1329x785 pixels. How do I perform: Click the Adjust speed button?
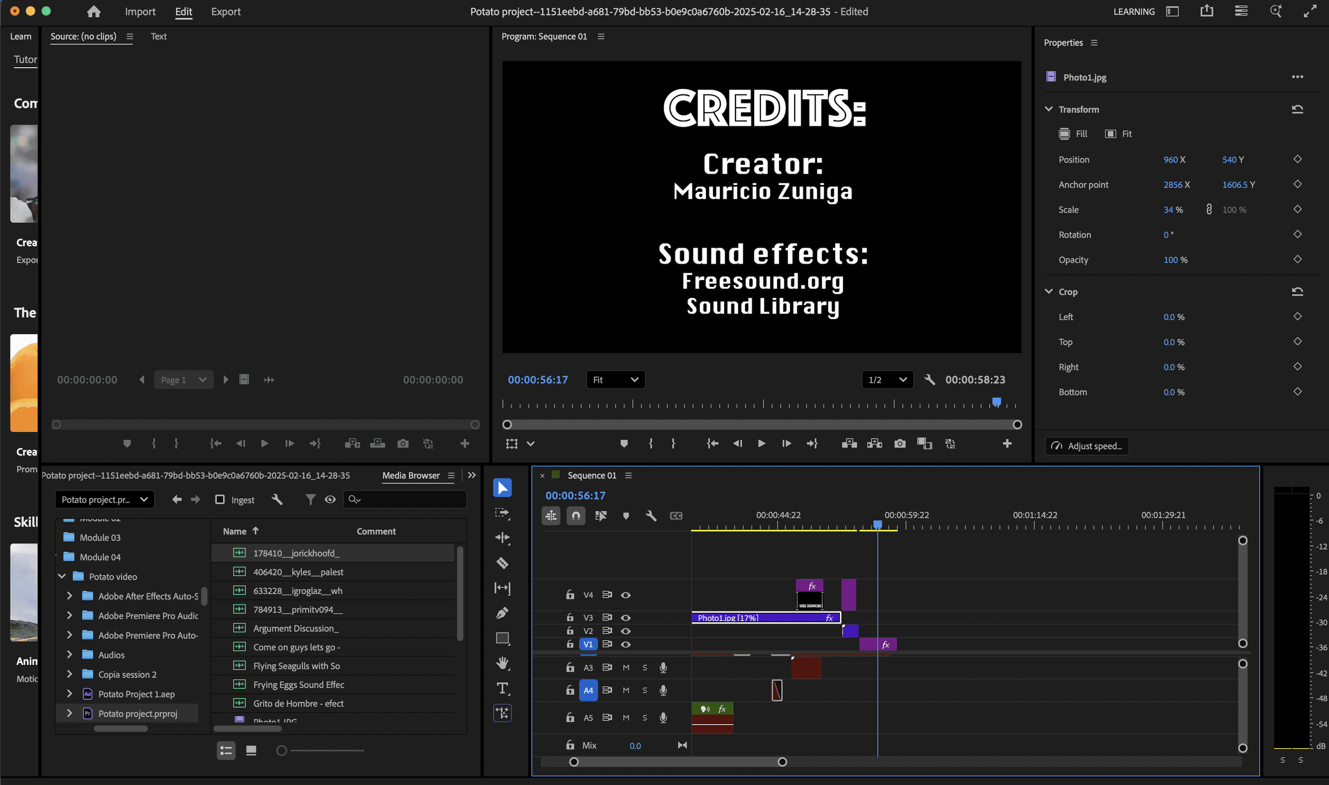coord(1087,446)
